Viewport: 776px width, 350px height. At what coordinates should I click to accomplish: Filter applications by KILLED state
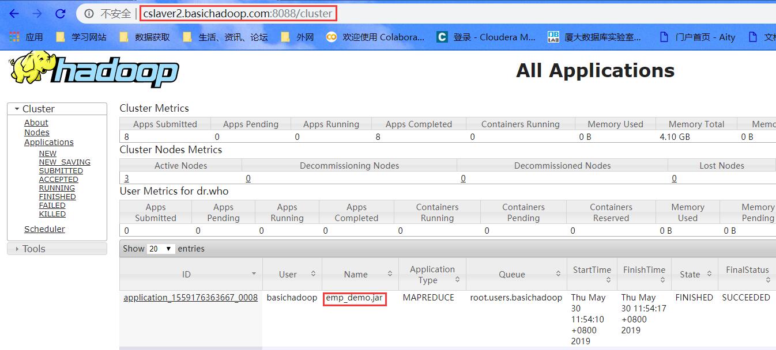click(52, 214)
